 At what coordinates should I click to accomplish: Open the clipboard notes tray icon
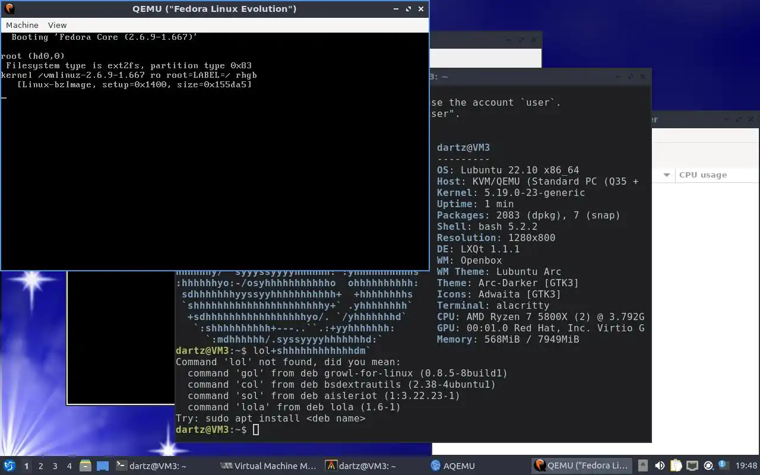click(x=676, y=466)
